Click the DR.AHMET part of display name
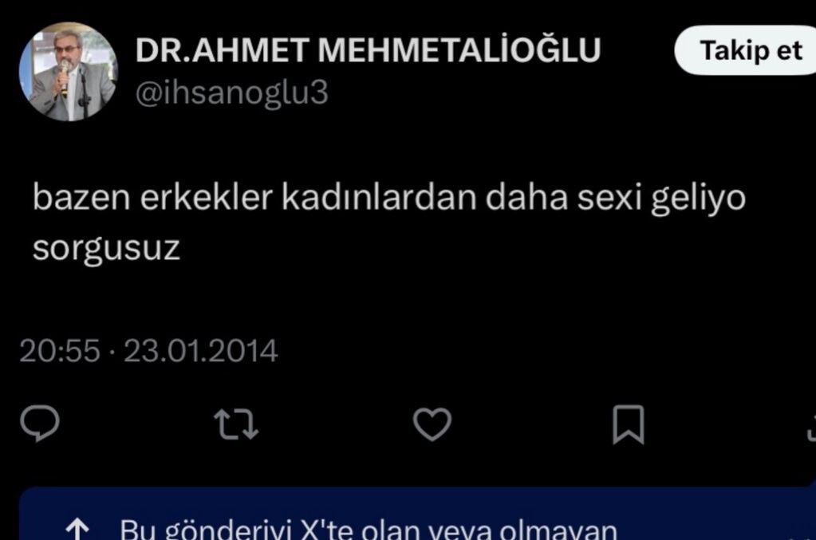Screen dimensions: 816x540 pyautogui.click(x=223, y=50)
